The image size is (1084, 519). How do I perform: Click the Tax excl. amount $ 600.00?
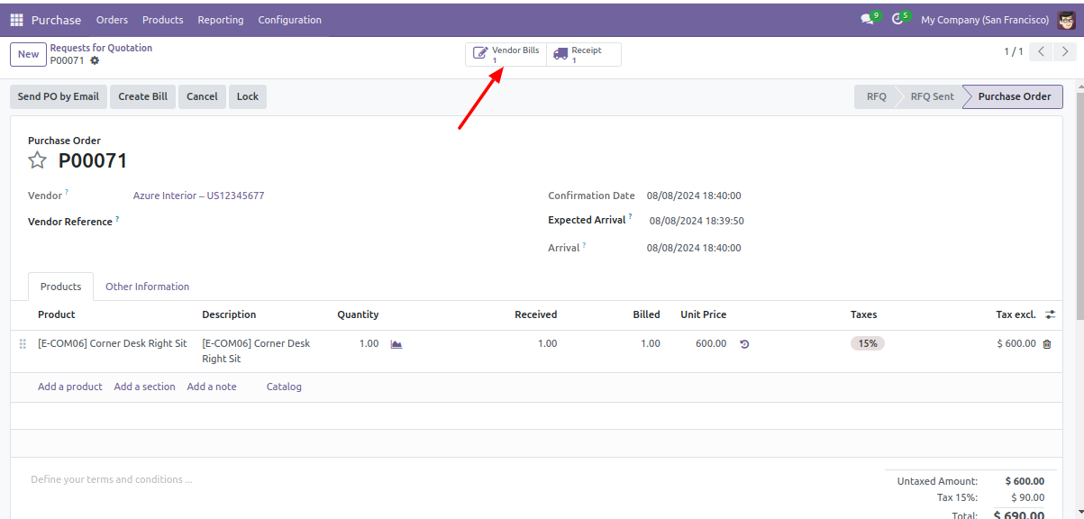1016,343
